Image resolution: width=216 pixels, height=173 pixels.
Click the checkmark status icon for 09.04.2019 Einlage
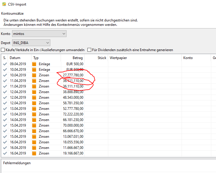click(x=5, y=64)
